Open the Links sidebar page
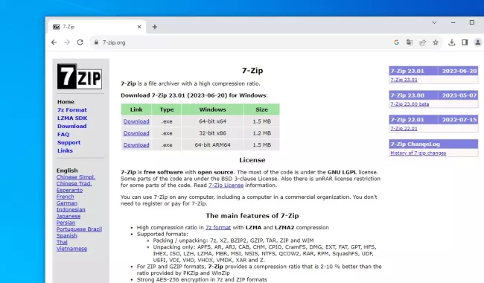484x283 pixels. coord(65,150)
